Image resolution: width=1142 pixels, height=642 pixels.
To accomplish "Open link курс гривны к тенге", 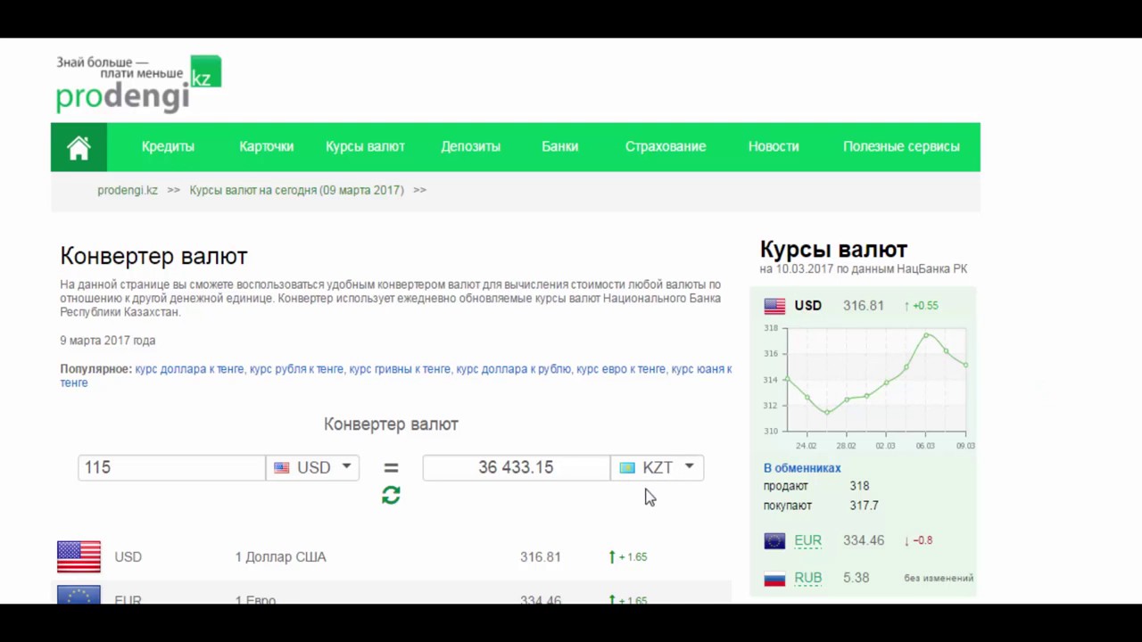I will pyautogui.click(x=400, y=369).
